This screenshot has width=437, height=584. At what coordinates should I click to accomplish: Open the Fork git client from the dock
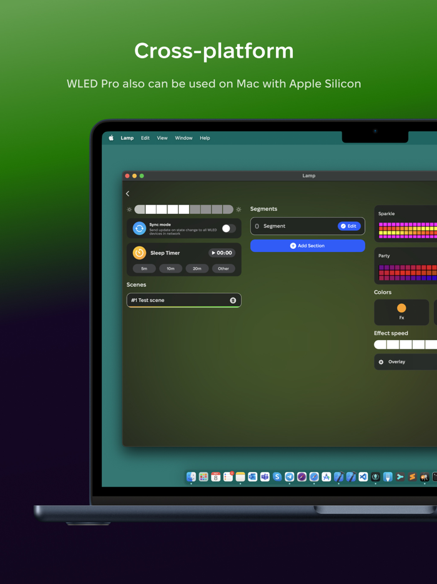388,476
